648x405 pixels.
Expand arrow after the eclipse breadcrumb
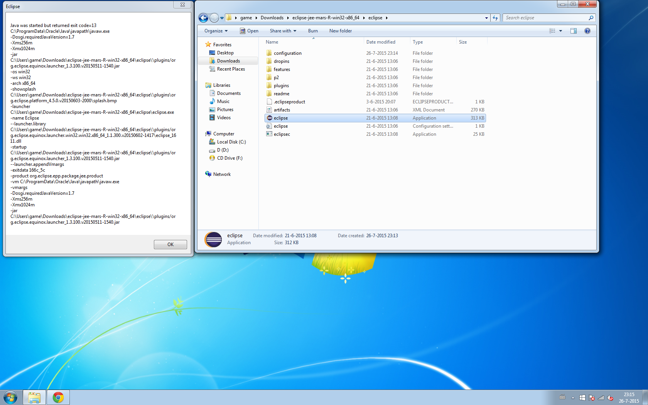click(386, 18)
